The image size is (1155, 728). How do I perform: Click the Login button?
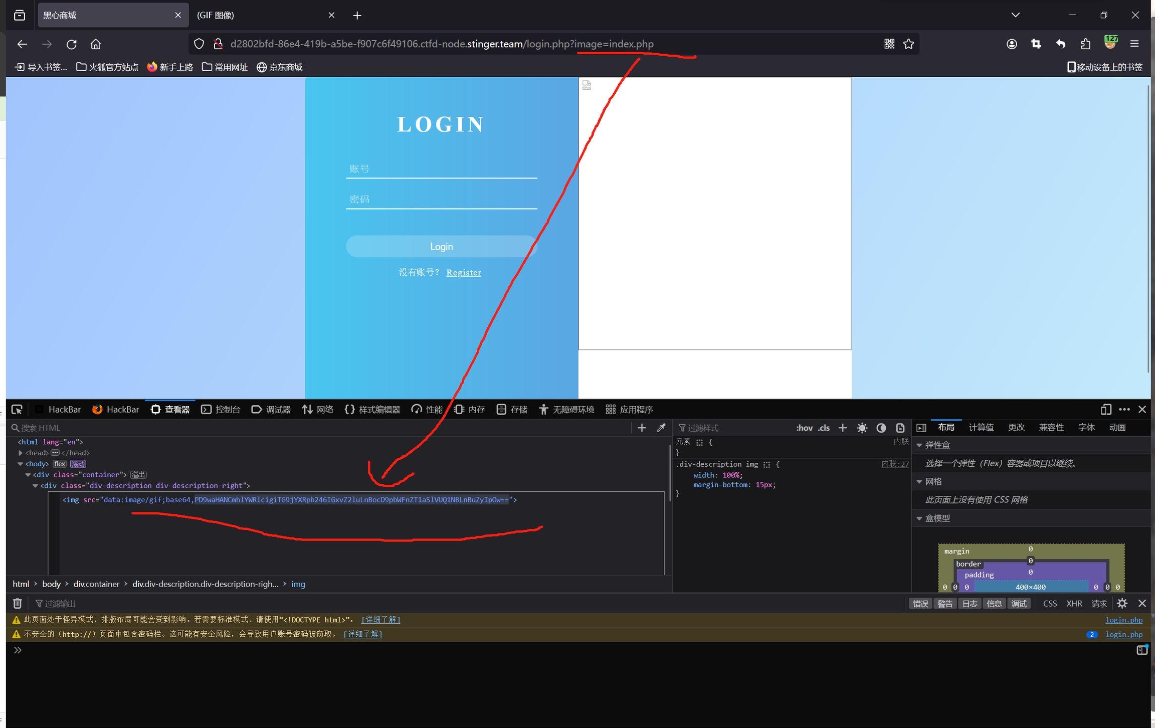[441, 247]
